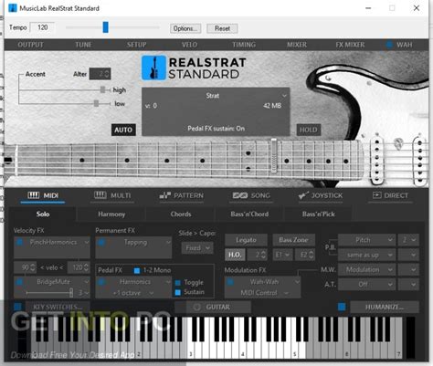Open the TIMING menu
Viewport: 433px width, 366px height.
tap(244, 45)
